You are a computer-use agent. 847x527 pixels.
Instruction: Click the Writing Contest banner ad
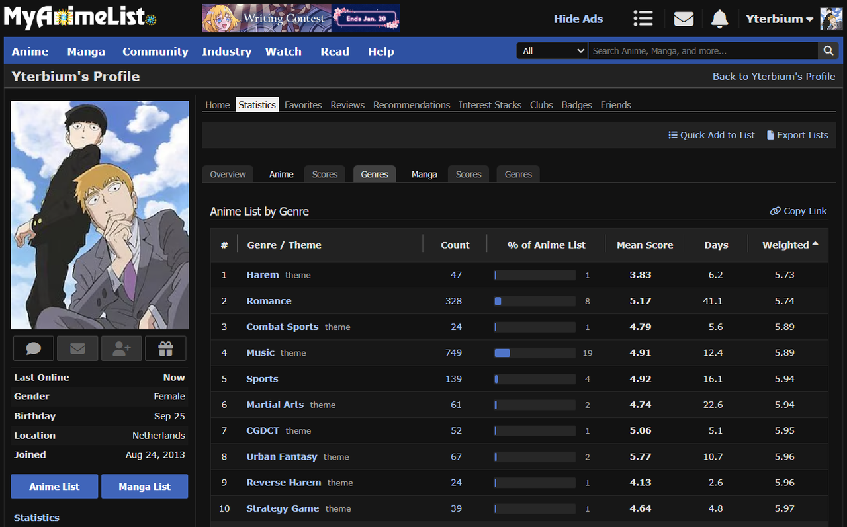click(x=300, y=19)
